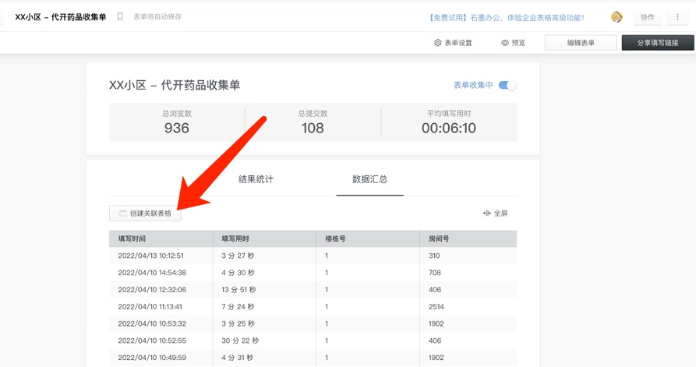Open 表单设置 form settings
This screenshot has width=696, height=367.
tap(453, 43)
